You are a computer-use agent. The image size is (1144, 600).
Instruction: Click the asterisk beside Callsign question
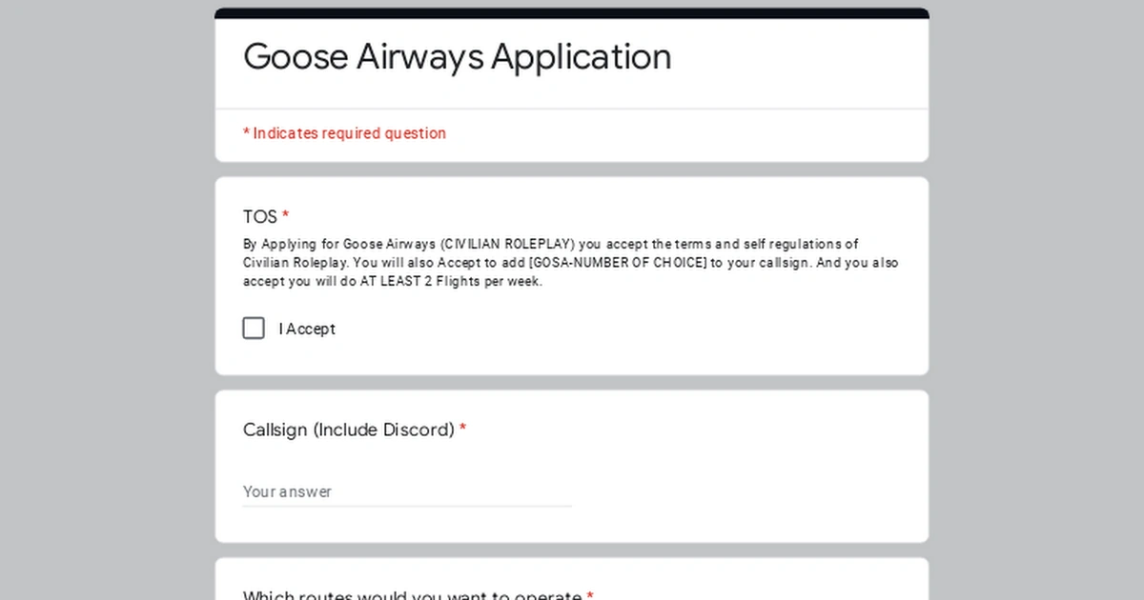(x=462, y=430)
